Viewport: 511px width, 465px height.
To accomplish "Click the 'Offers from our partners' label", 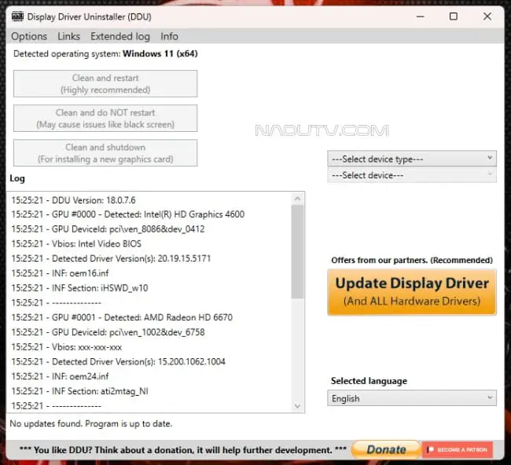I will coord(412,260).
